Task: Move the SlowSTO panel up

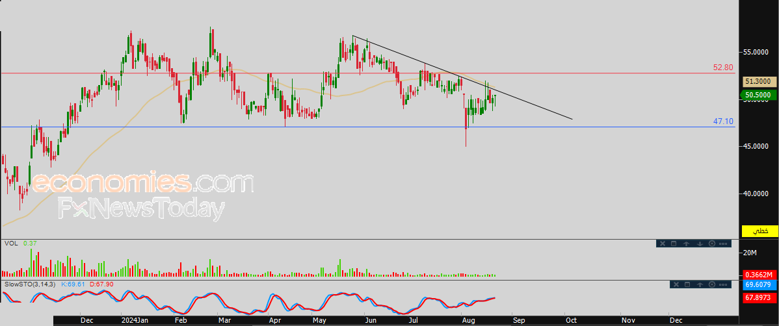Action: pos(699,284)
